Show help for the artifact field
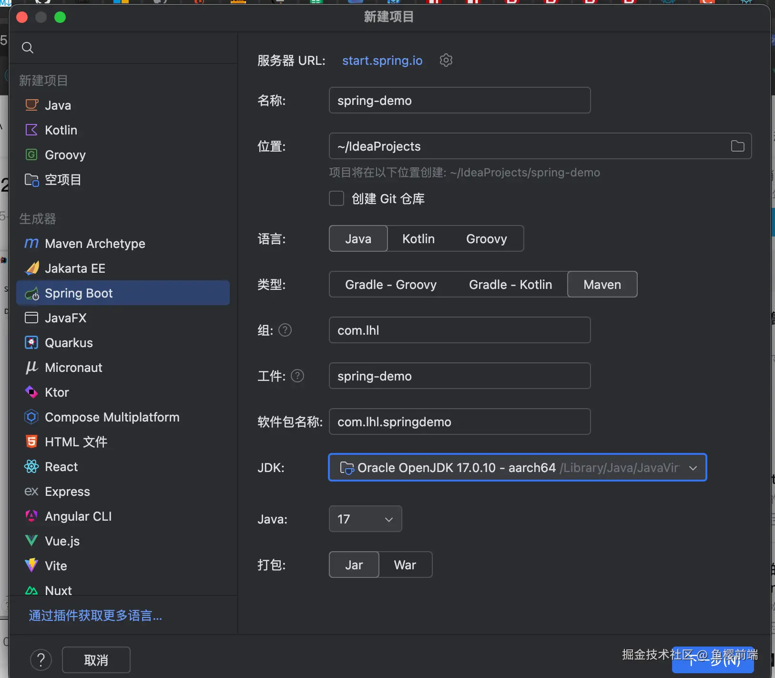775x678 pixels. 297,376
